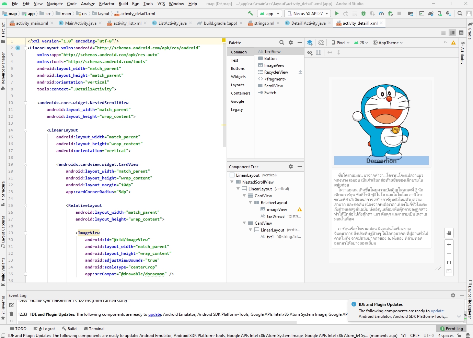Viewport: 473px width, 338px height.
Task: Switch editor to Split view icon
Action: tap(452, 33)
